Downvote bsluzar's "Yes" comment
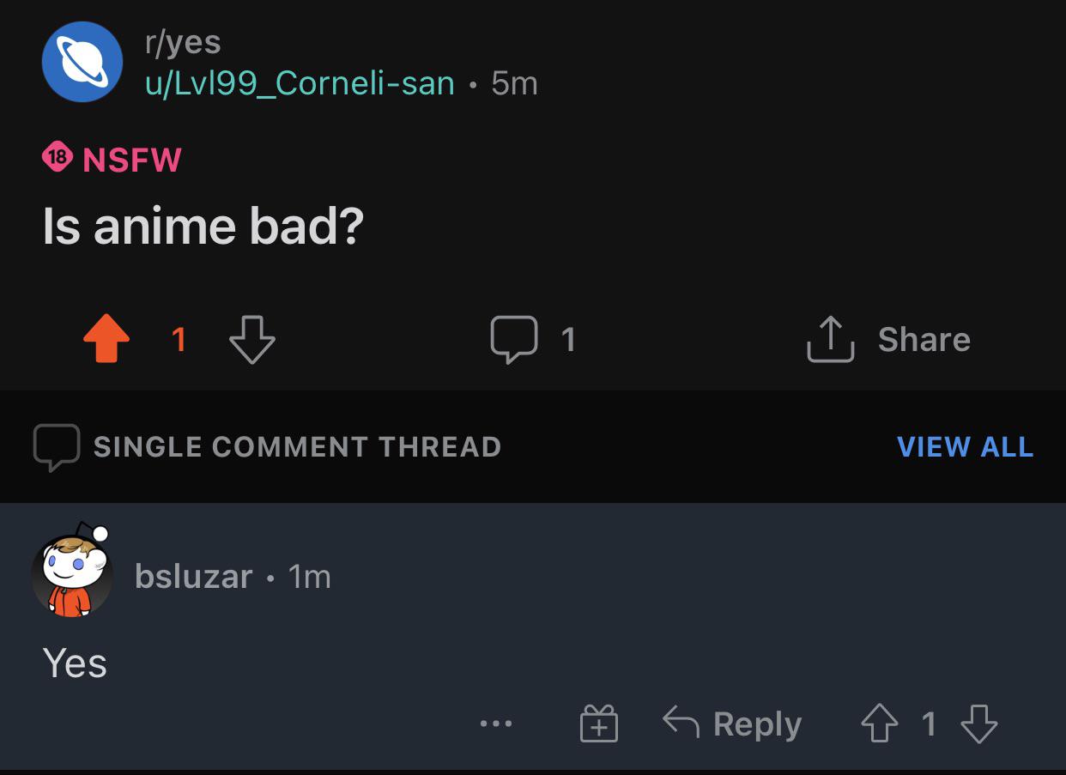1066x775 pixels. (x=978, y=724)
